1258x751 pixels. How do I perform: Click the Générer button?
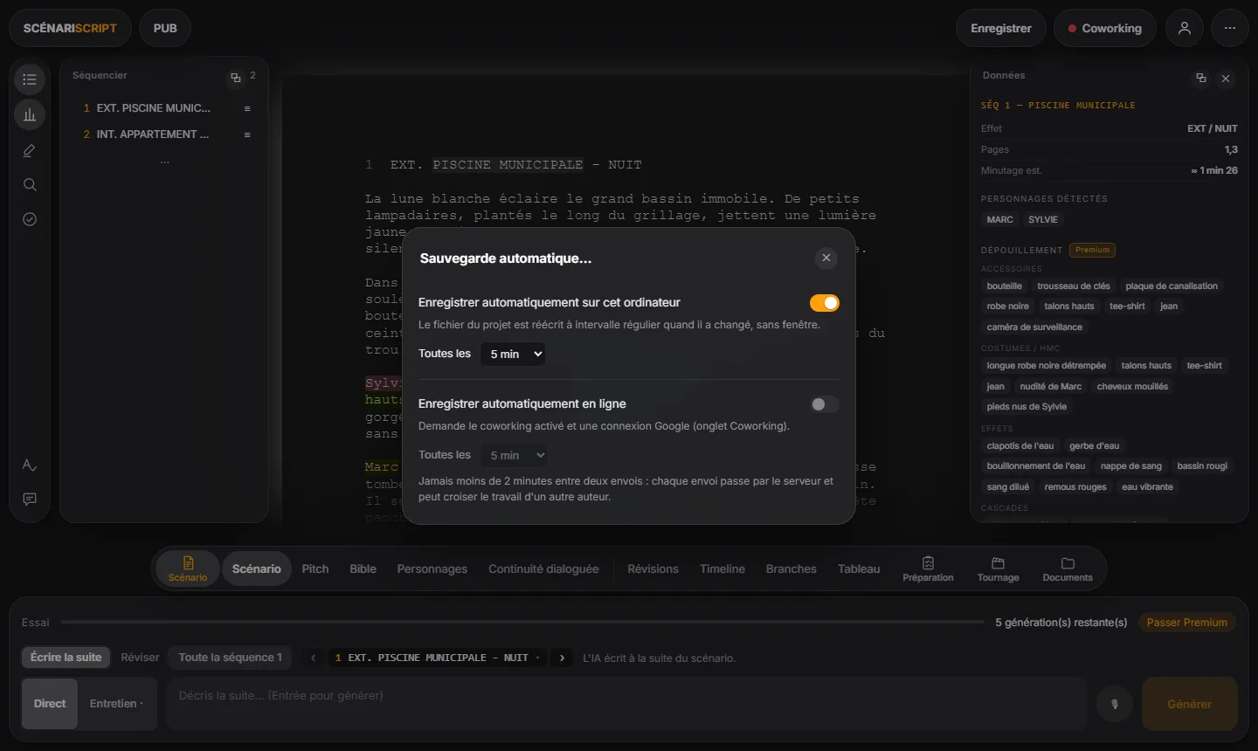tap(1190, 704)
